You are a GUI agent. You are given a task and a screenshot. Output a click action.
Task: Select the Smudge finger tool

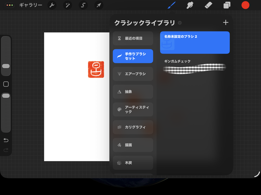[x=190, y=5]
